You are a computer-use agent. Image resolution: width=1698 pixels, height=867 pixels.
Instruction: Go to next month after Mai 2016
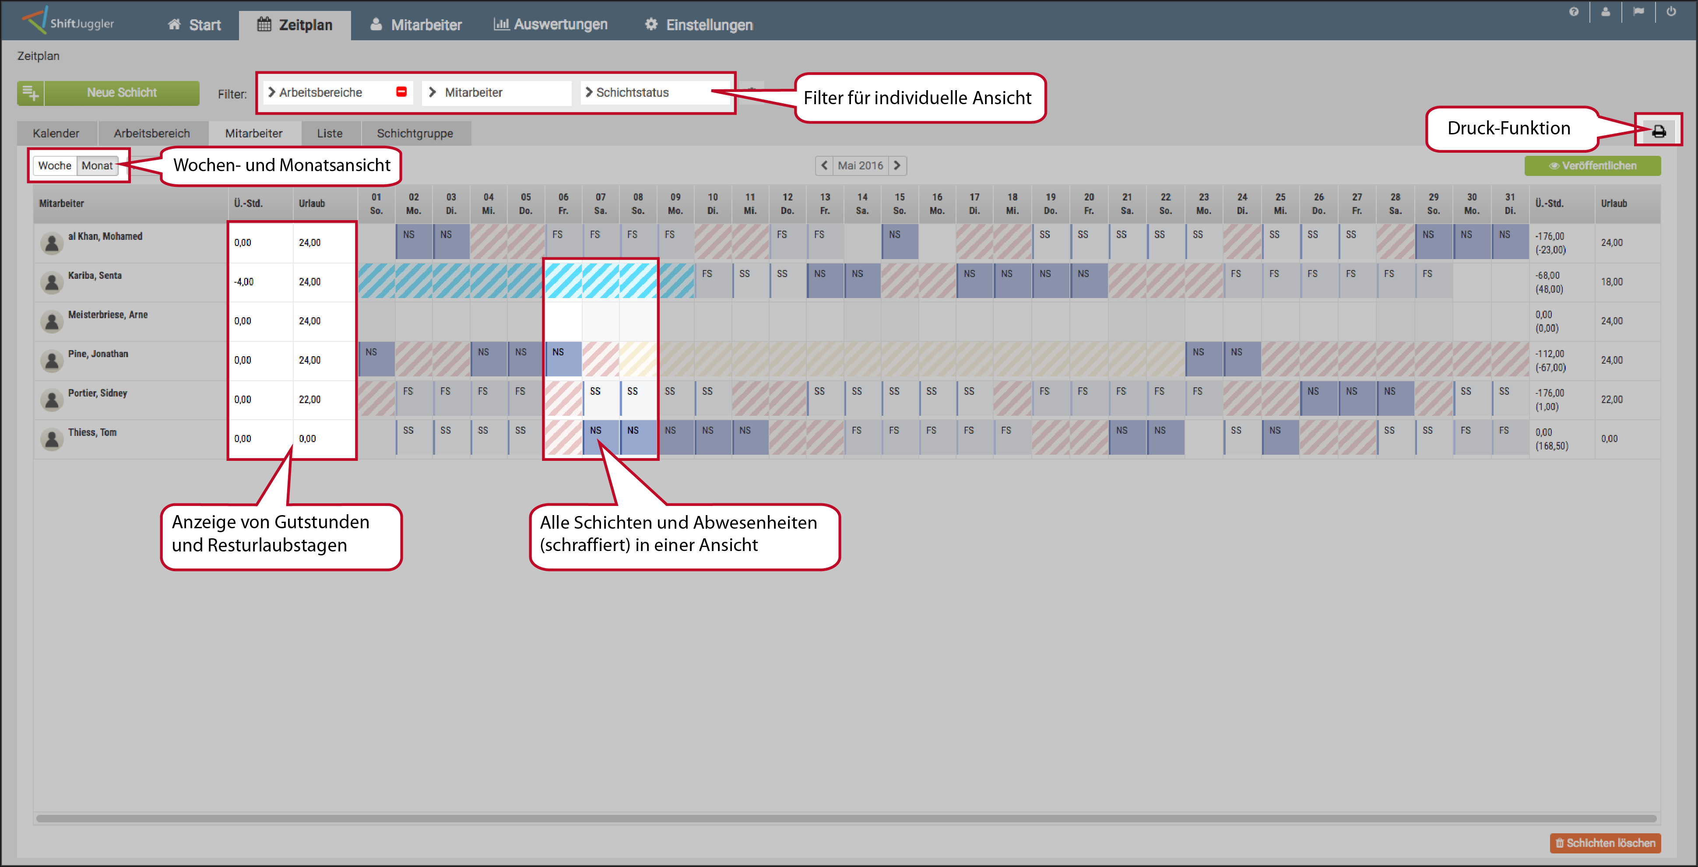[897, 165]
